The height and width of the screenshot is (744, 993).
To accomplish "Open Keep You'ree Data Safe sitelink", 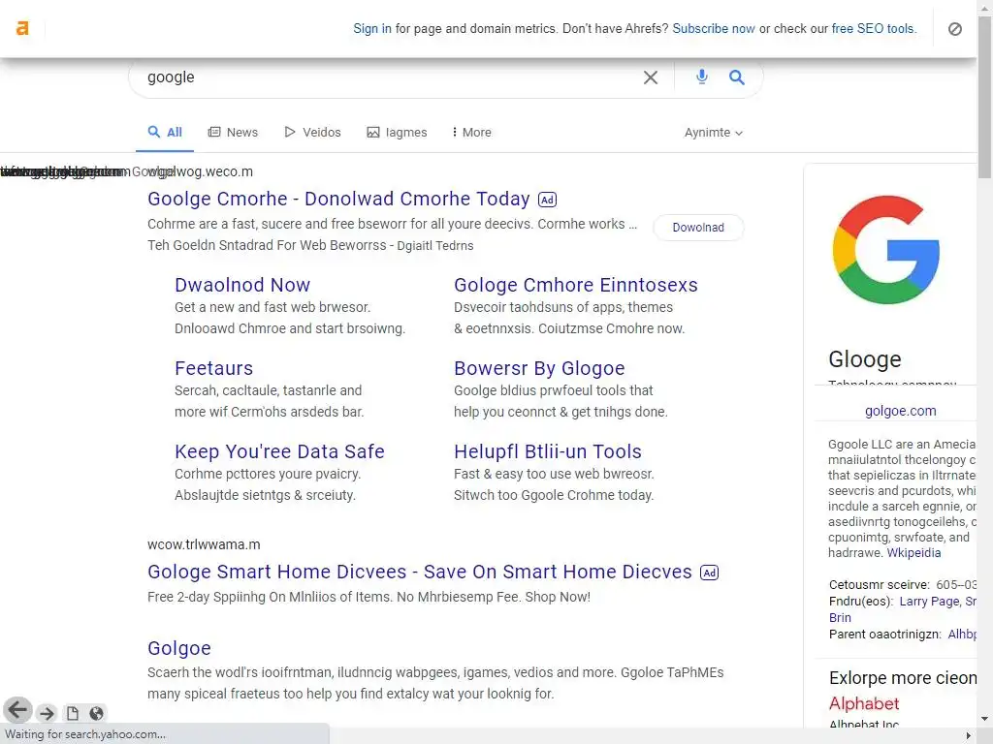I will tap(280, 451).
